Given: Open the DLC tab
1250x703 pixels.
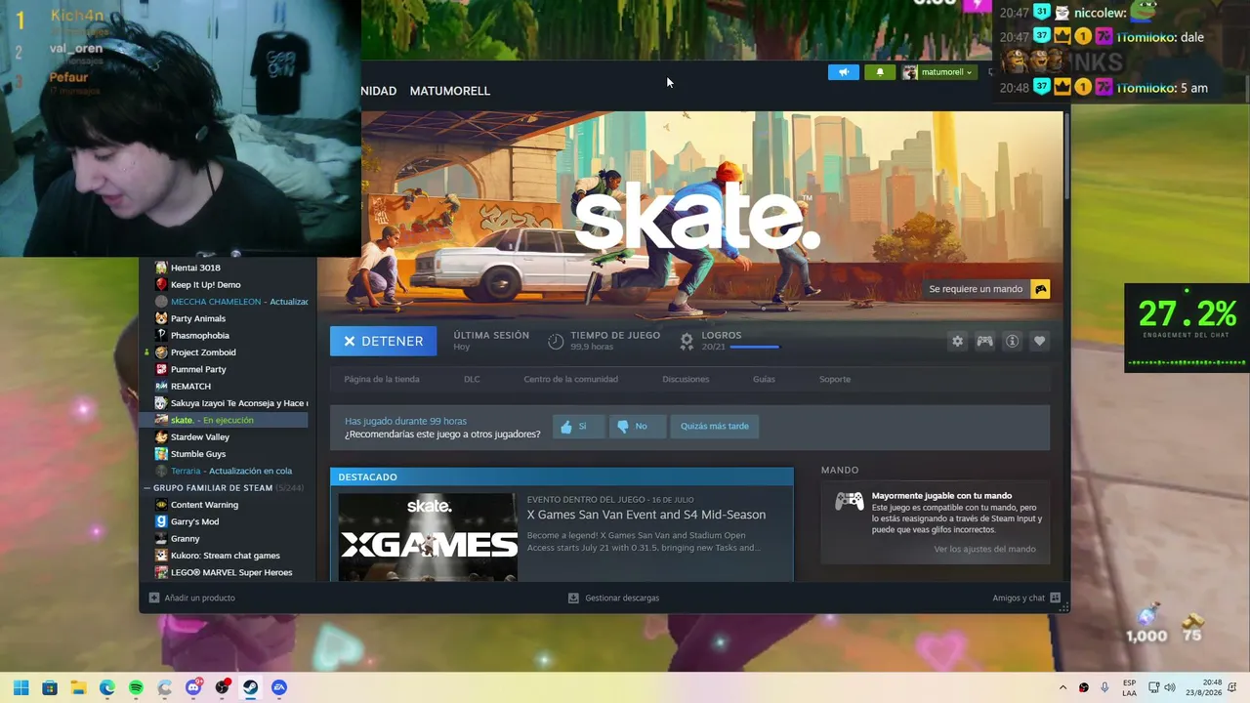Looking at the screenshot, I should tap(472, 379).
